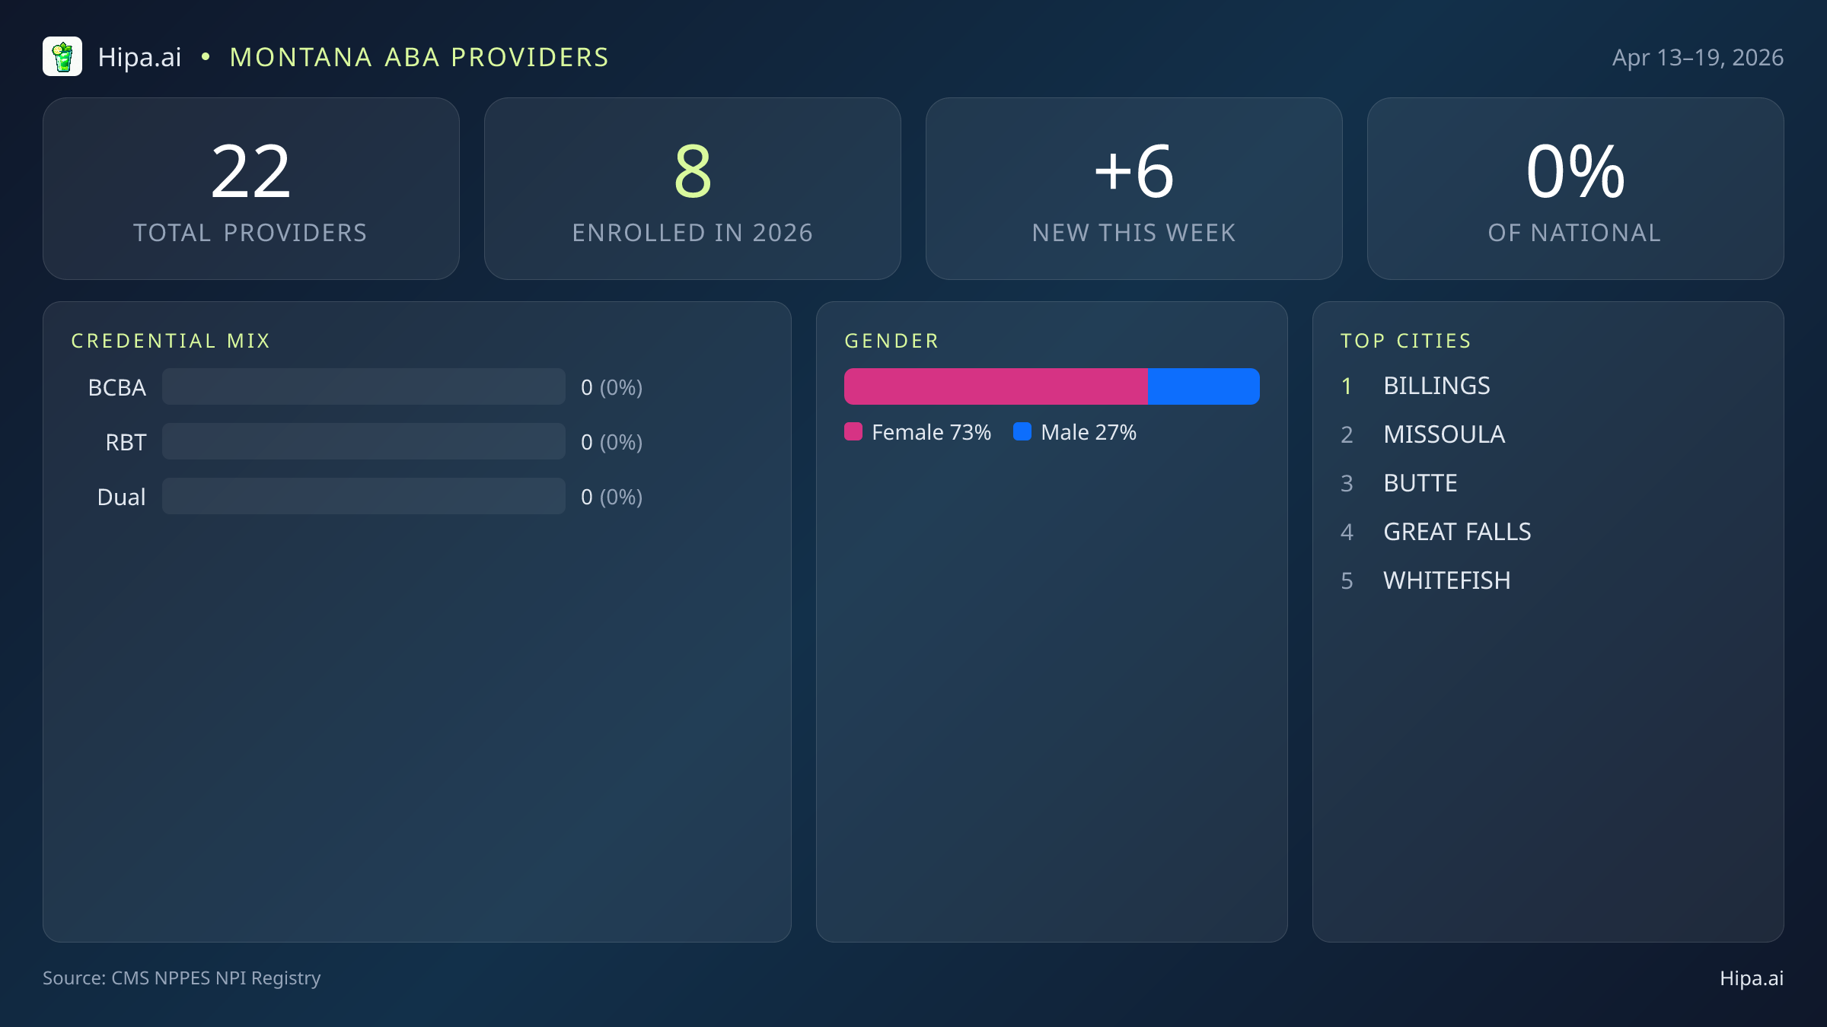Image resolution: width=1827 pixels, height=1027 pixels.
Task: Click Butte in the Top Cities list
Action: [x=1420, y=483]
